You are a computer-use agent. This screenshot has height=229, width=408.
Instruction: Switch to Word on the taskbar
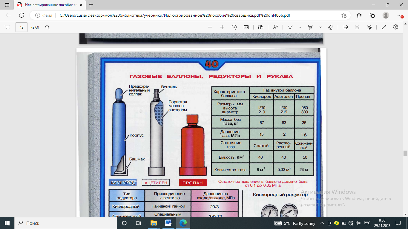coord(168,223)
